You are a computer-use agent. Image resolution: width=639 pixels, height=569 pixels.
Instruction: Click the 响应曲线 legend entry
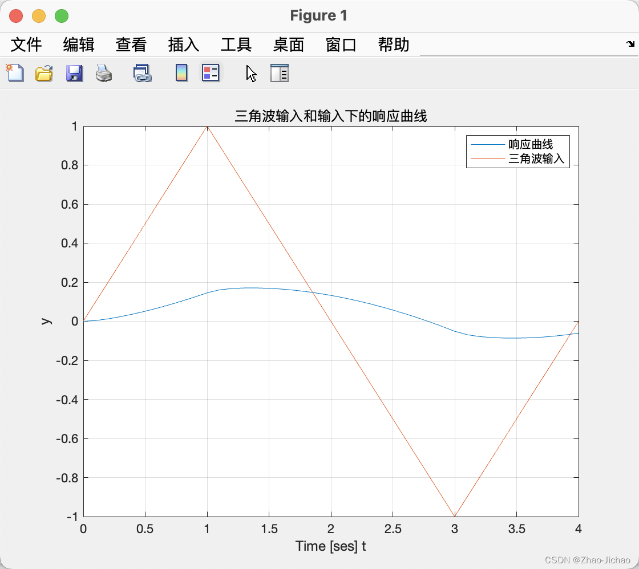[x=537, y=144]
